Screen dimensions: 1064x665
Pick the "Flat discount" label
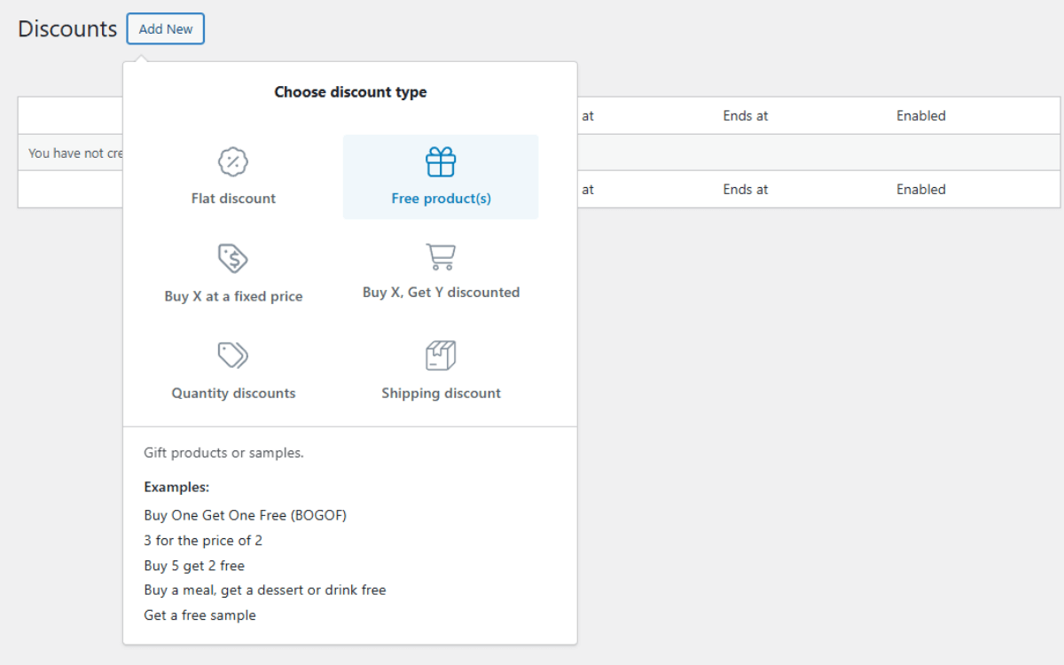pyautogui.click(x=233, y=199)
